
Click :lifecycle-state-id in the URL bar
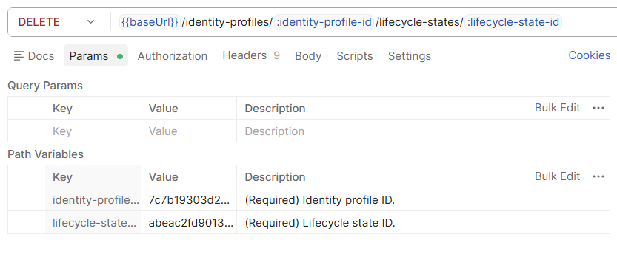point(513,22)
